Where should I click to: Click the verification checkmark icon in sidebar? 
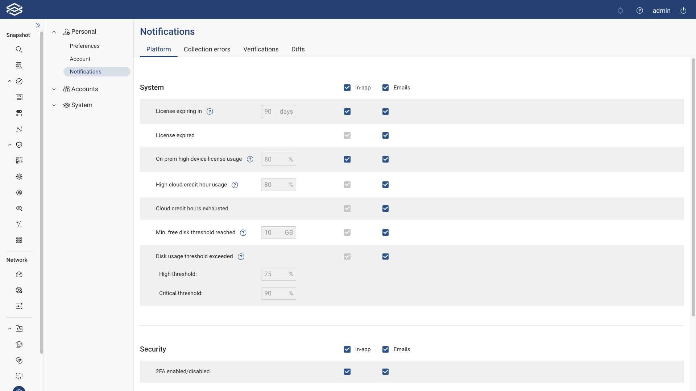tap(19, 81)
